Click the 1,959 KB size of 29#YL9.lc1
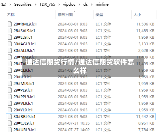The height and width of the screenshot is (134, 167). pos(146,110)
